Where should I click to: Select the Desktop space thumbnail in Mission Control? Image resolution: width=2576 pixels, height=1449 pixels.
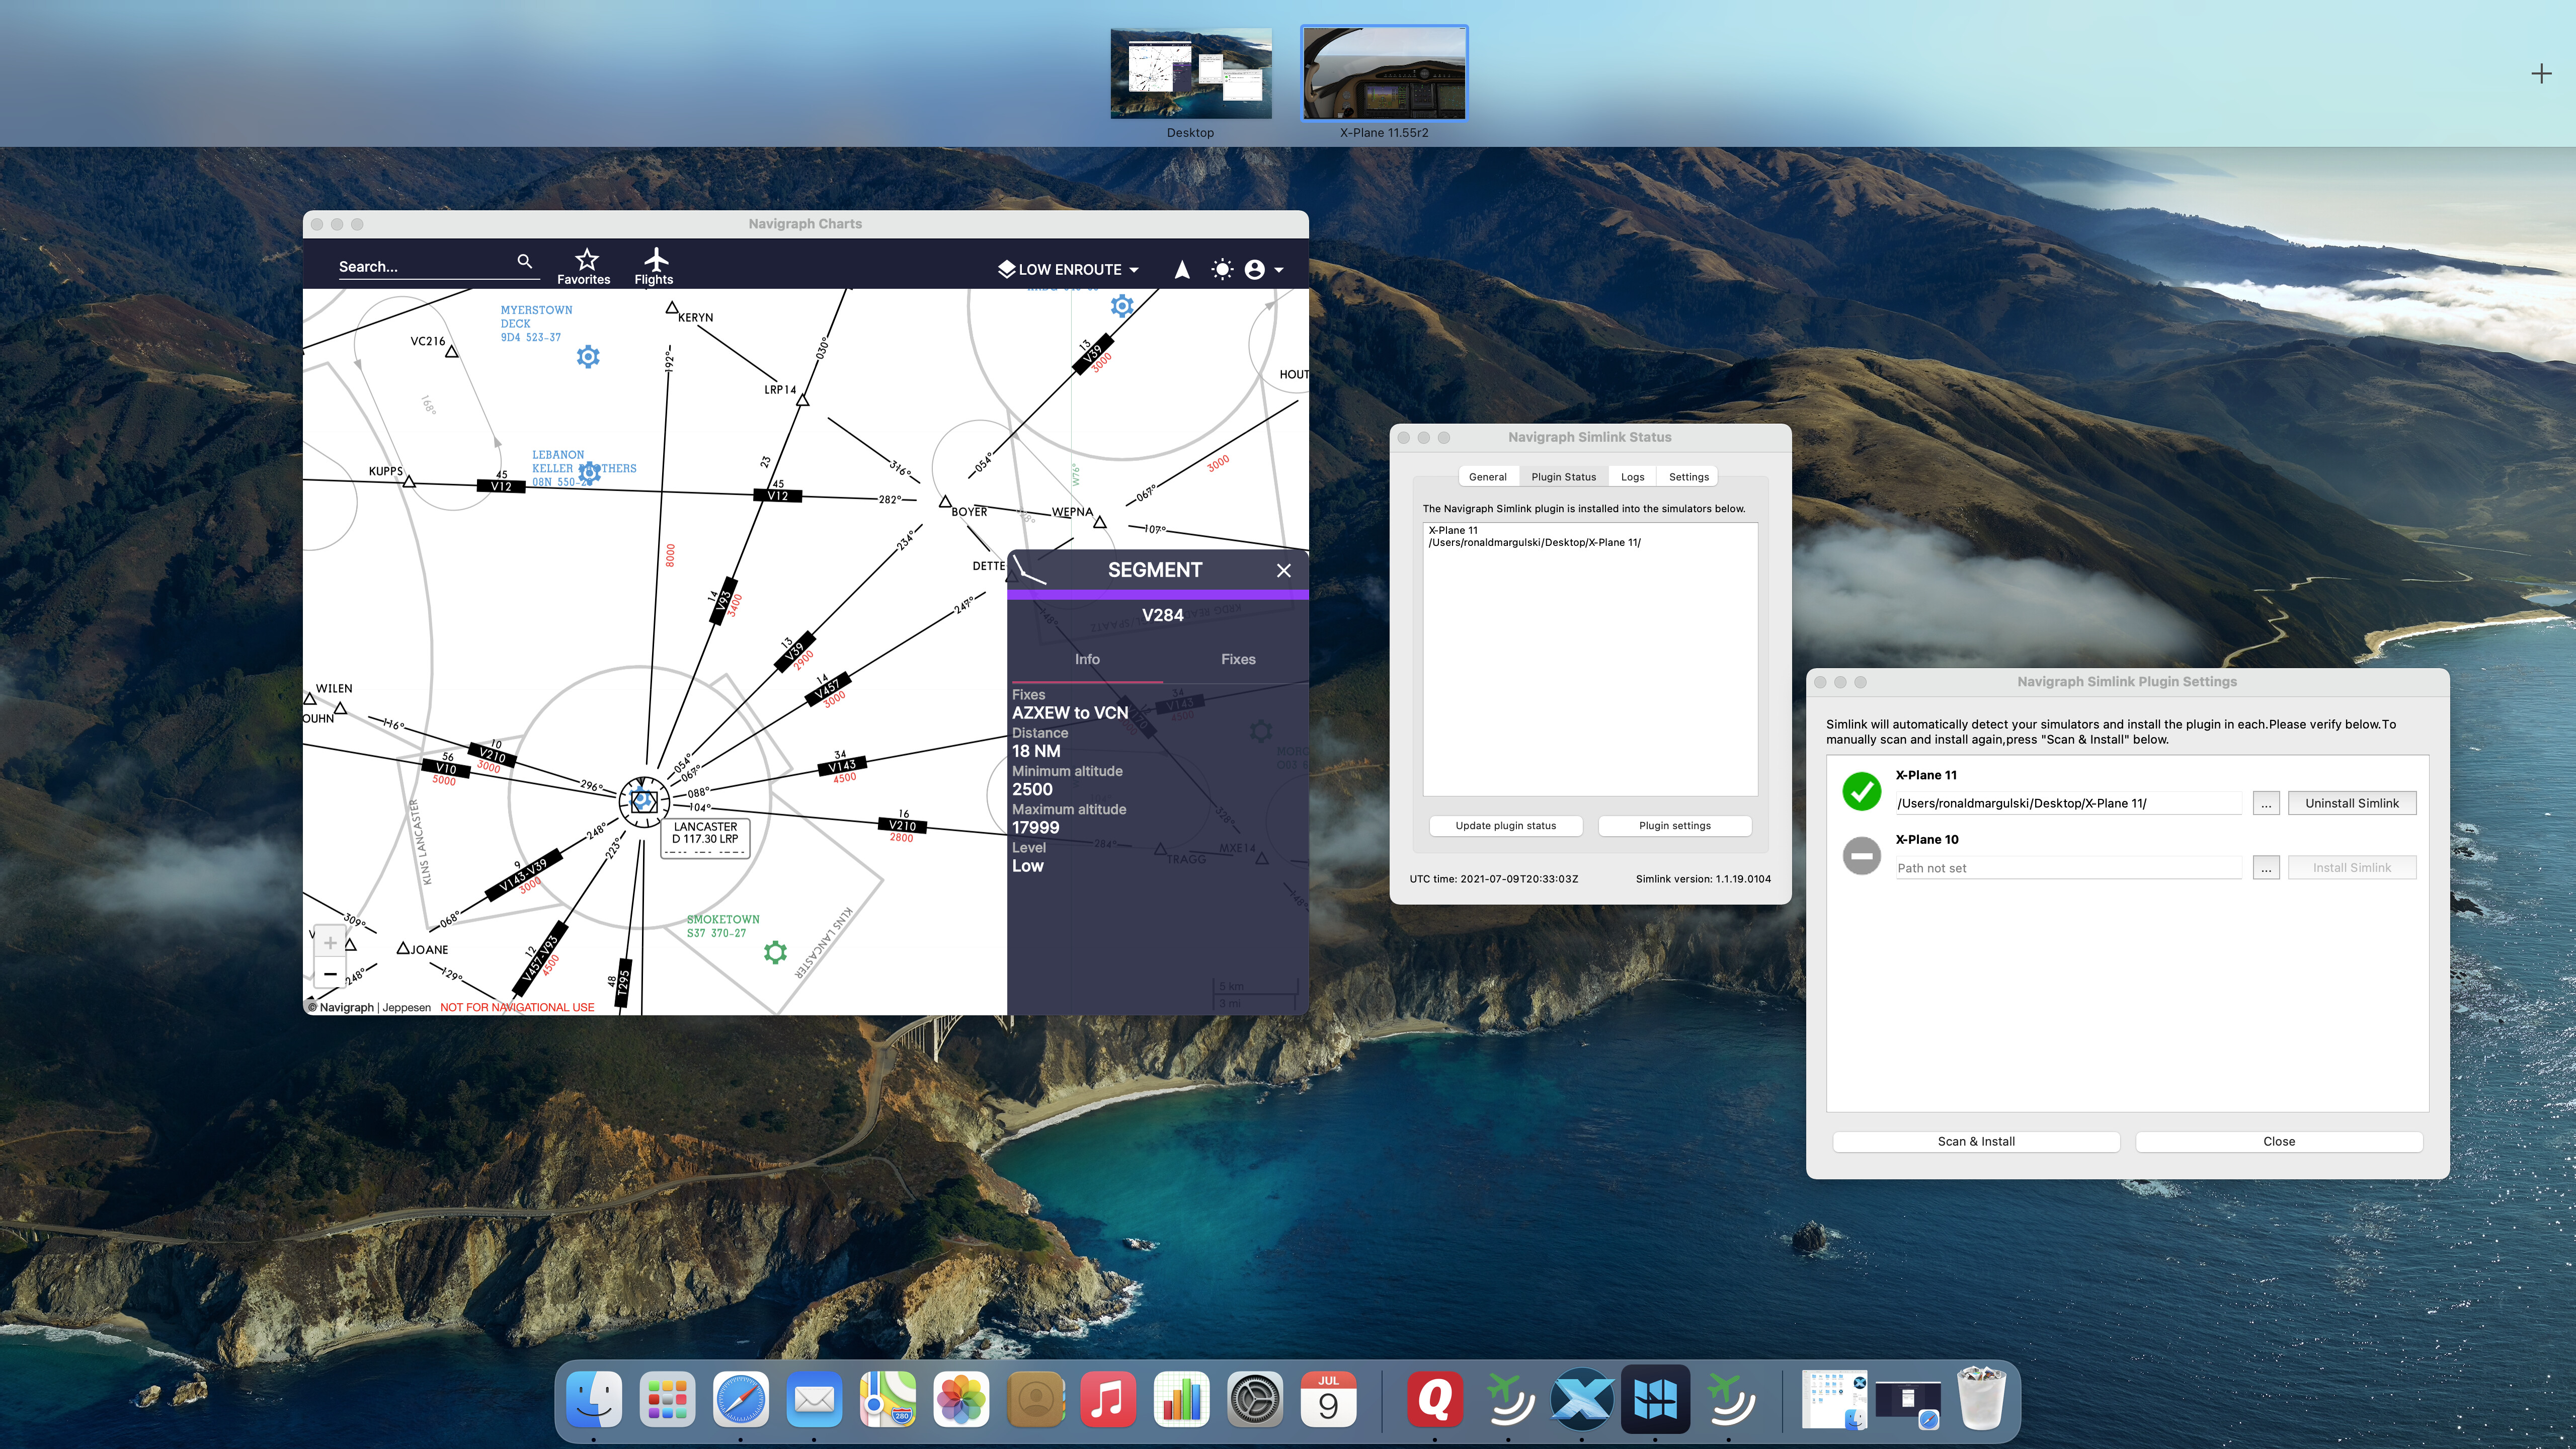coord(1190,74)
